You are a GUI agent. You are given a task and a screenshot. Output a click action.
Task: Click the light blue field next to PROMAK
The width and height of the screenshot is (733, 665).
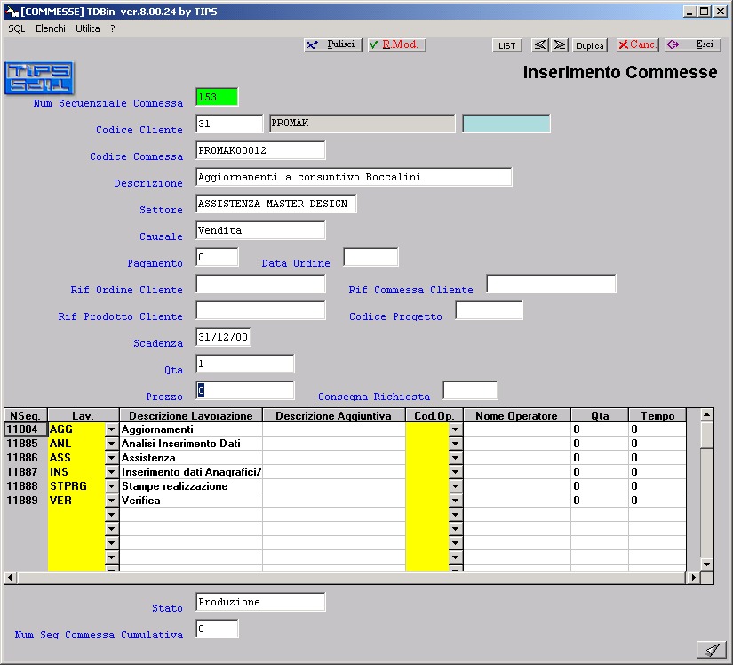[x=506, y=124]
